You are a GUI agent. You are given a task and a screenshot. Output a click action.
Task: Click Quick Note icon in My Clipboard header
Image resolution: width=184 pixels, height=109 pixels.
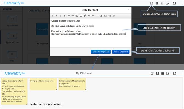coord(152,73)
